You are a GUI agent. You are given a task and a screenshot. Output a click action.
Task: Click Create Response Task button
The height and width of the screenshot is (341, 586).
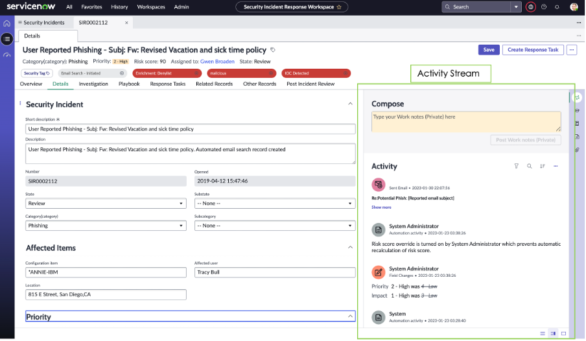533,50
